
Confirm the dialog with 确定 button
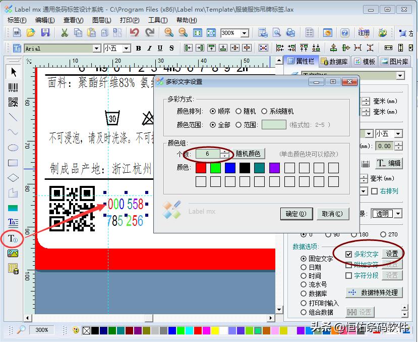click(296, 214)
